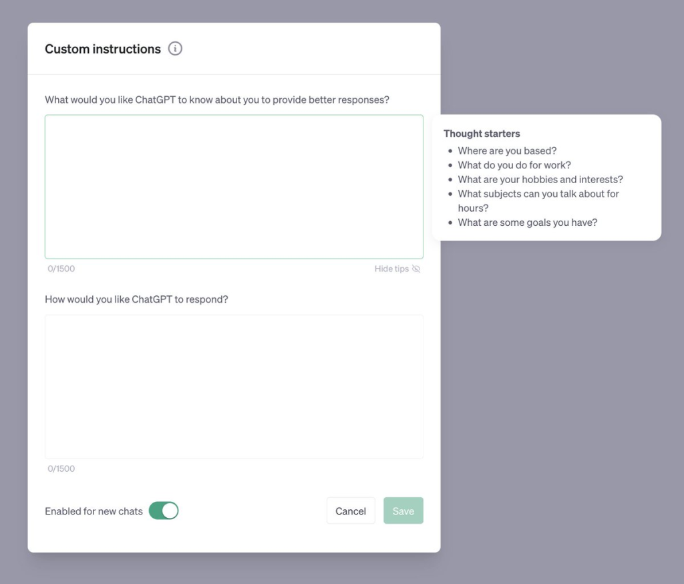Click the first custom instructions text field
This screenshot has width=684, height=584.
pos(234,186)
